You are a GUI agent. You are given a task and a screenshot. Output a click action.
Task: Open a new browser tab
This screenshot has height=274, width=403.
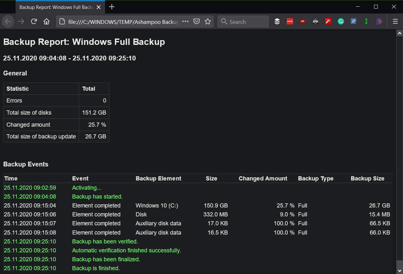pyautogui.click(x=112, y=7)
